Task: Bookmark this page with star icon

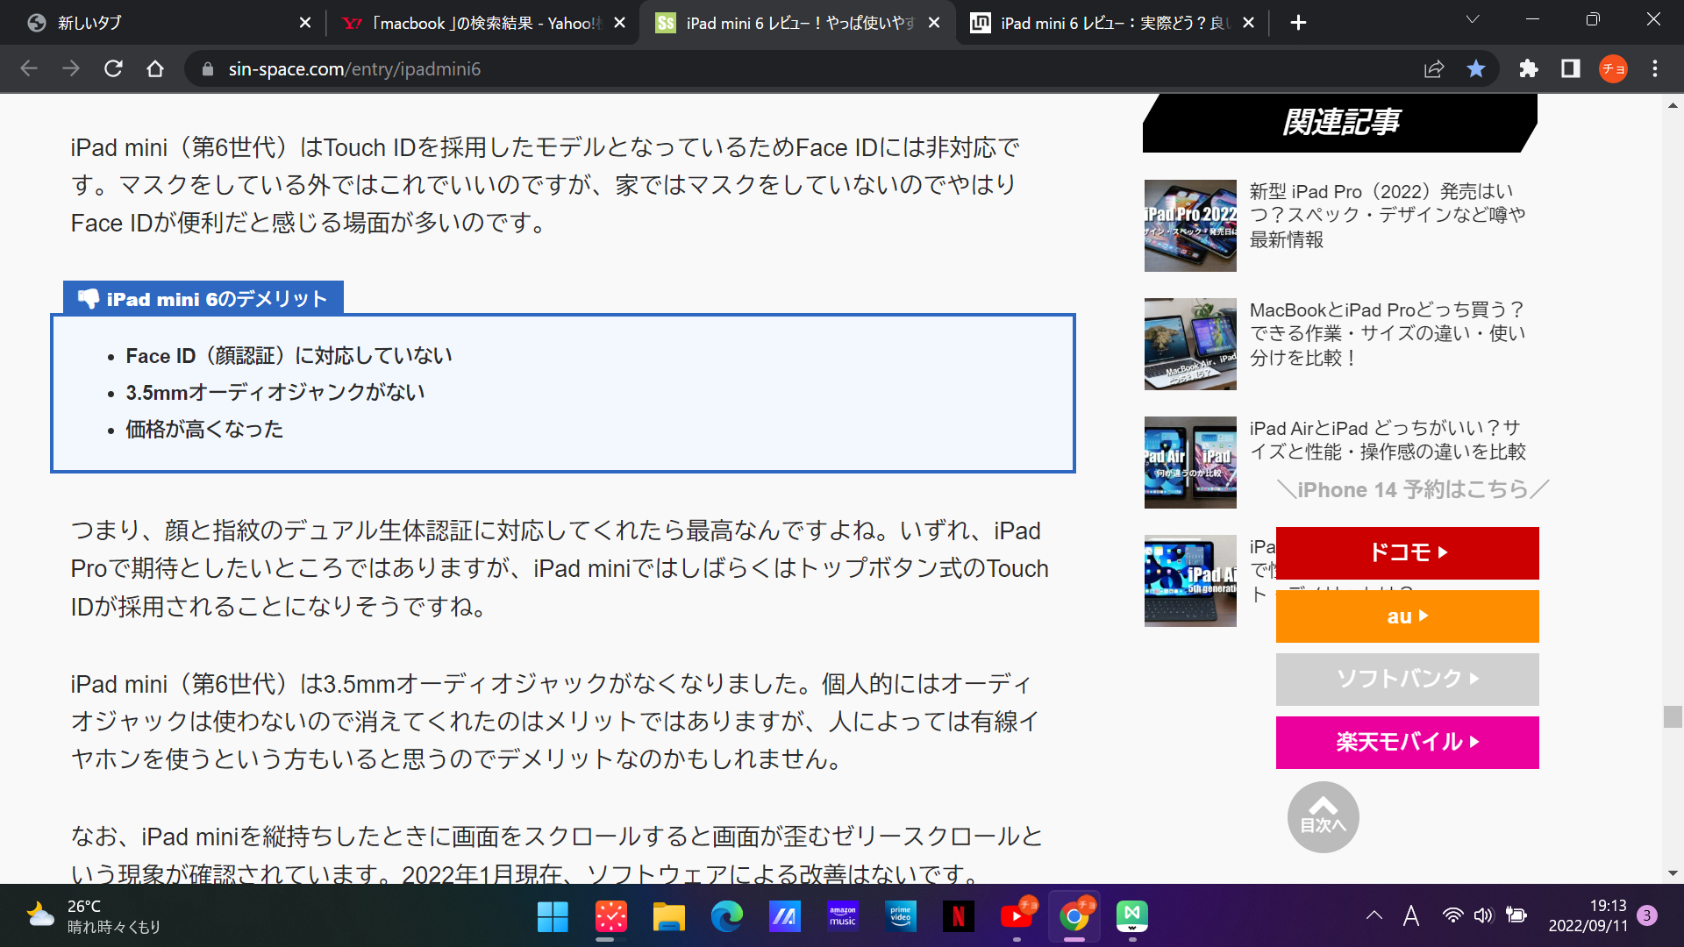Action: pyautogui.click(x=1476, y=68)
